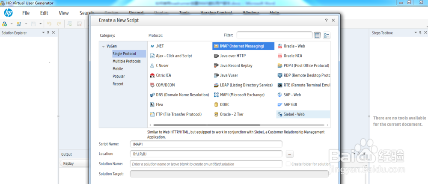Open help for Create a New Script dialog
428x184 pixels.
[x=326, y=20]
